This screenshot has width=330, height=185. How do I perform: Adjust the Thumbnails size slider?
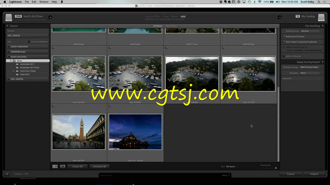(x=276, y=168)
